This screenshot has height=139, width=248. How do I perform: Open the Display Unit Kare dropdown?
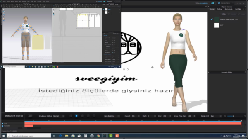(x=216, y=116)
